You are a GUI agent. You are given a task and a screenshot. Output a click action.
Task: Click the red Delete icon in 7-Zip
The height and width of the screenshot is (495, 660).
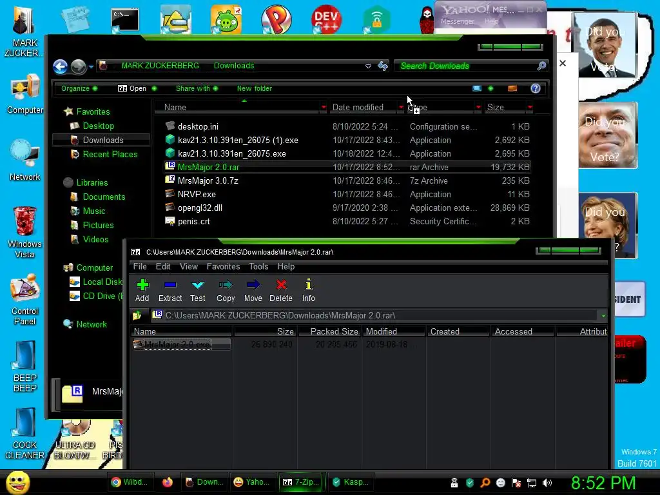click(281, 291)
